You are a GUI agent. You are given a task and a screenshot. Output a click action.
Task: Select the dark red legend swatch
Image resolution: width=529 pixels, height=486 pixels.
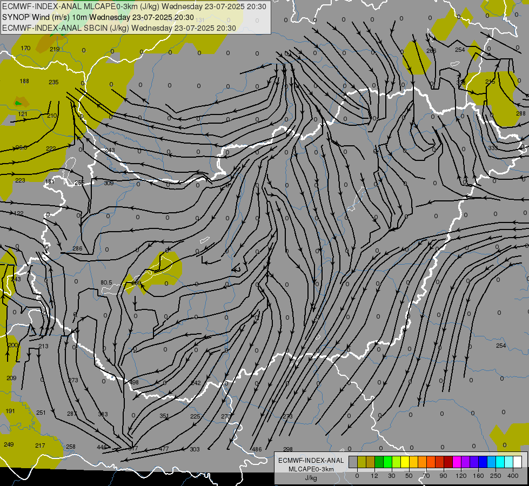coord(448,462)
